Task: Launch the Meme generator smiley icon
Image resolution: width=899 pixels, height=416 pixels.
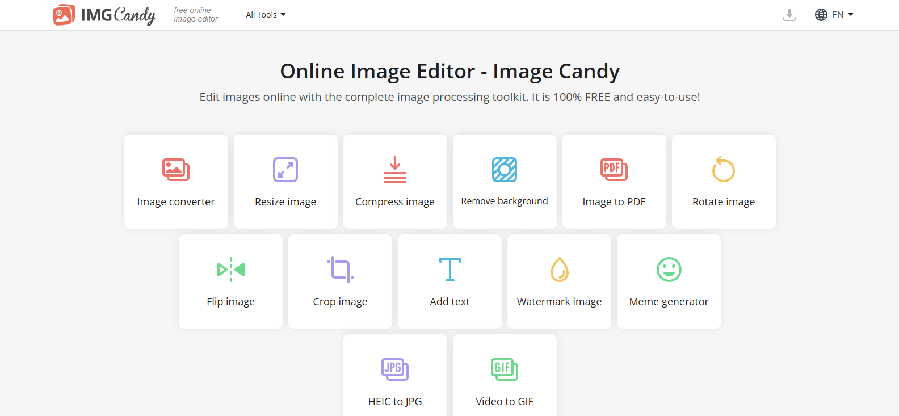Action: pyautogui.click(x=669, y=270)
